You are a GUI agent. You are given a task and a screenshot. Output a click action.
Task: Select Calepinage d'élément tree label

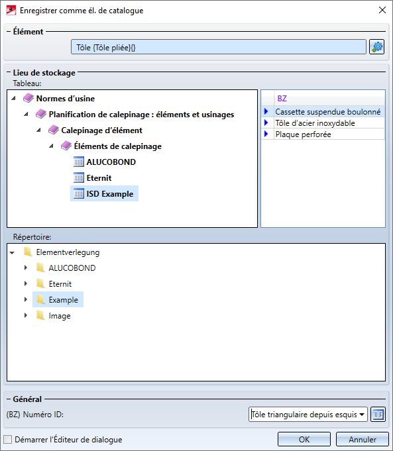point(101,130)
